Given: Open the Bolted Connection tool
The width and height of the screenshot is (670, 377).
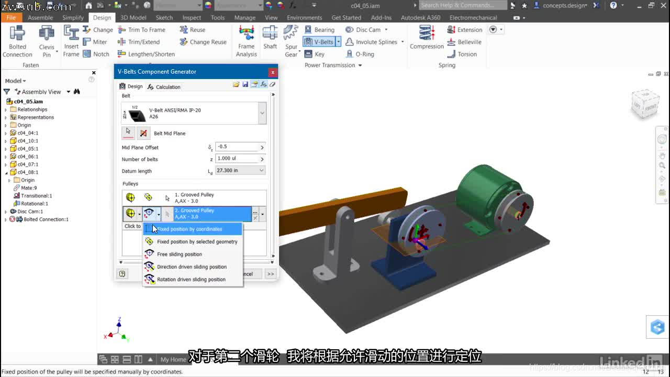Looking at the screenshot, I should (x=17, y=41).
